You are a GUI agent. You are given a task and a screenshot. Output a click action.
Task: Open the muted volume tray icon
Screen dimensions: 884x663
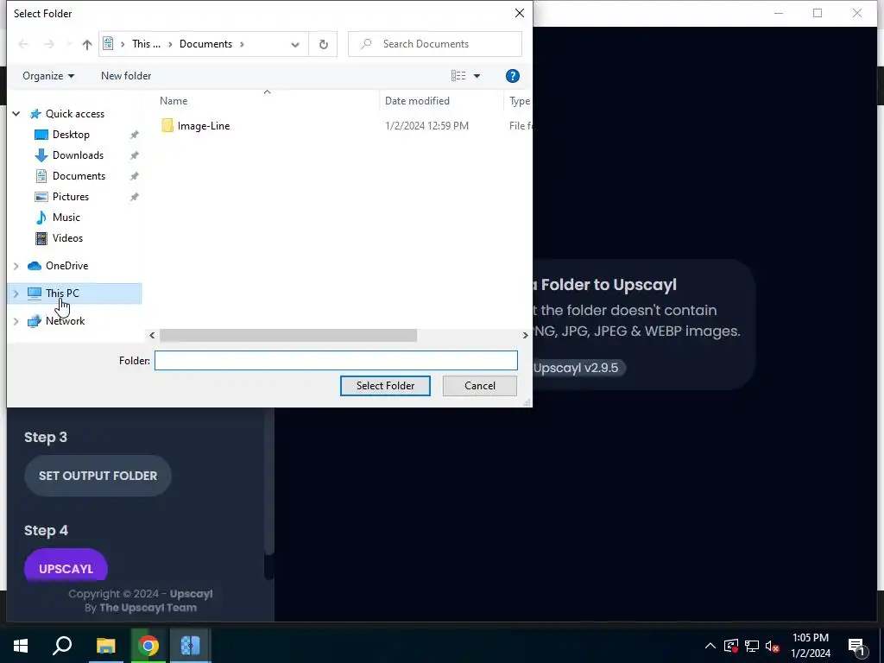pos(772,646)
